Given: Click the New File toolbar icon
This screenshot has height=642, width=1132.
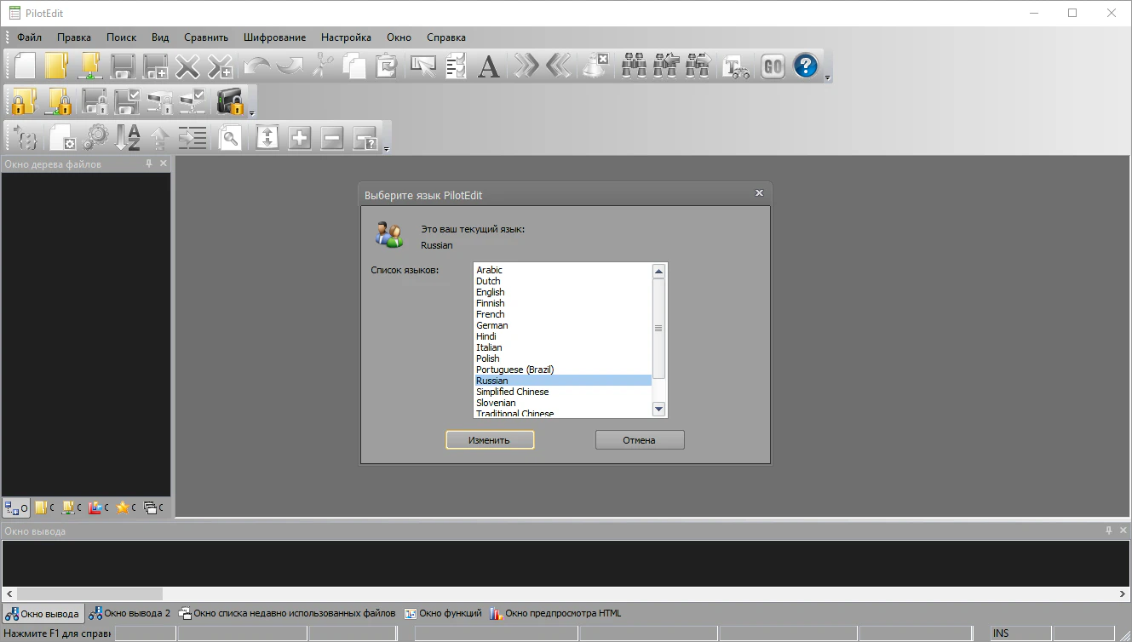Looking at the screenshot, I should (x=25, y=66).
